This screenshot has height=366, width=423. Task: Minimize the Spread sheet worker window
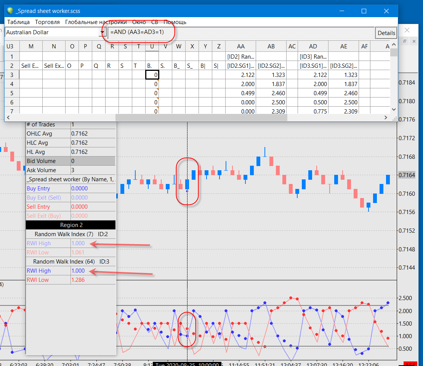342,11
